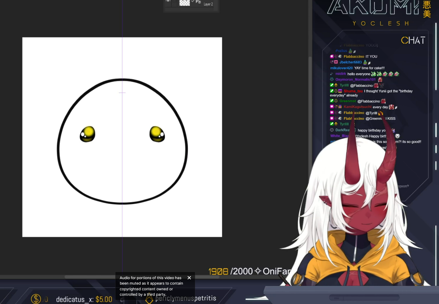Click the green moderator badge beside Shuma_tsu

(x=332, y=91)
